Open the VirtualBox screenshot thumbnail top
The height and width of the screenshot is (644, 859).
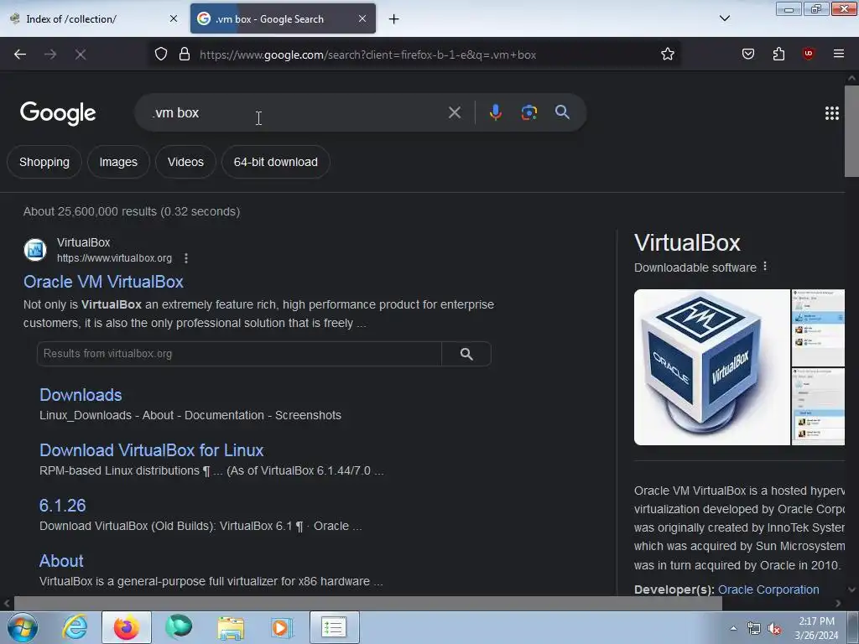819,328
